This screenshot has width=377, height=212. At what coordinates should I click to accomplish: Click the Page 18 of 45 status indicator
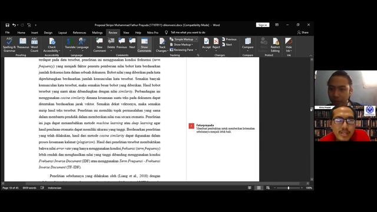tap(11, 188)
